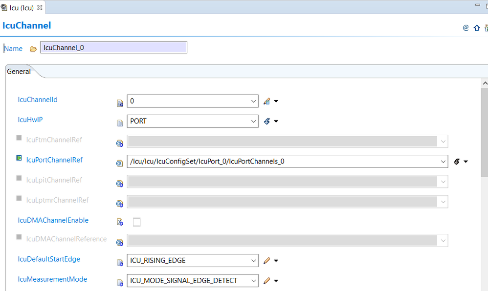This screenshot has width=488, height=291.
Task: Click the @ icon in header toolbar
Action: [x=466, y=28]
